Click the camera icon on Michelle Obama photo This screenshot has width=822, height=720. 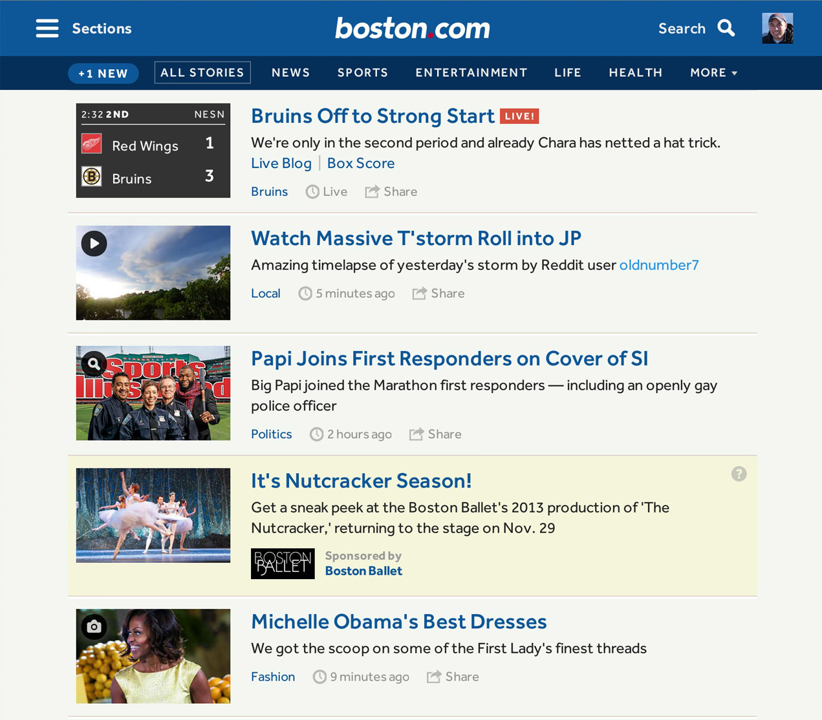[94, 627]
